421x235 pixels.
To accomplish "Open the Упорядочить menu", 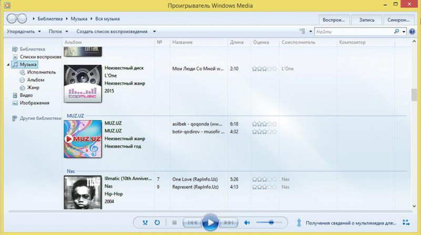I will [x=24, y=32].
